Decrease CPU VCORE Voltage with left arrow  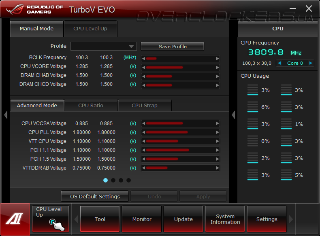tap(143, 68)
